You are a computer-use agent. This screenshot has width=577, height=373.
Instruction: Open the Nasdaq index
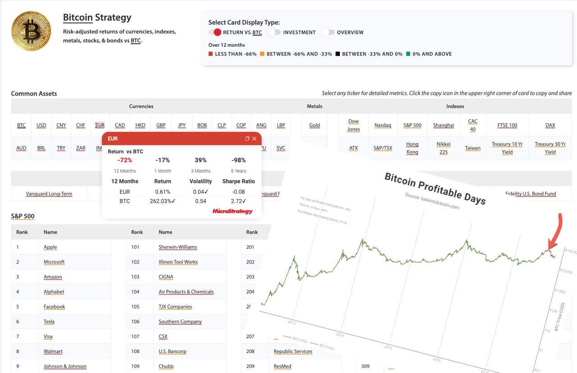coord(383,125)
